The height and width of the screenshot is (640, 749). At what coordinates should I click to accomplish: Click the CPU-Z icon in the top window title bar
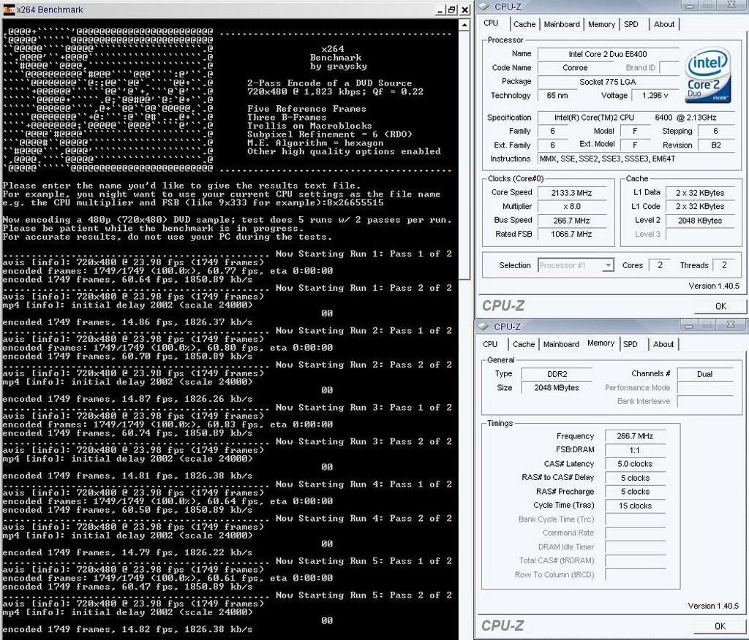pos(484,7)
